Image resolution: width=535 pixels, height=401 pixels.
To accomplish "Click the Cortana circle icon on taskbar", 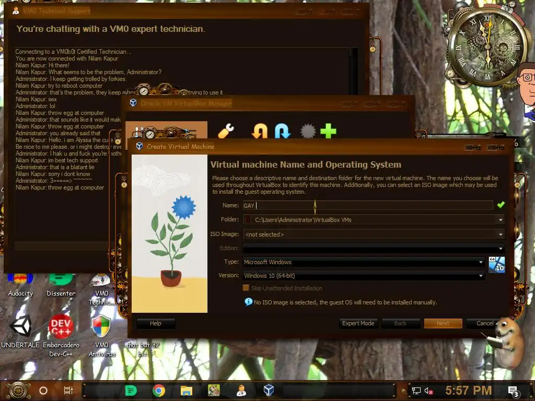I will tap(43, 391).
